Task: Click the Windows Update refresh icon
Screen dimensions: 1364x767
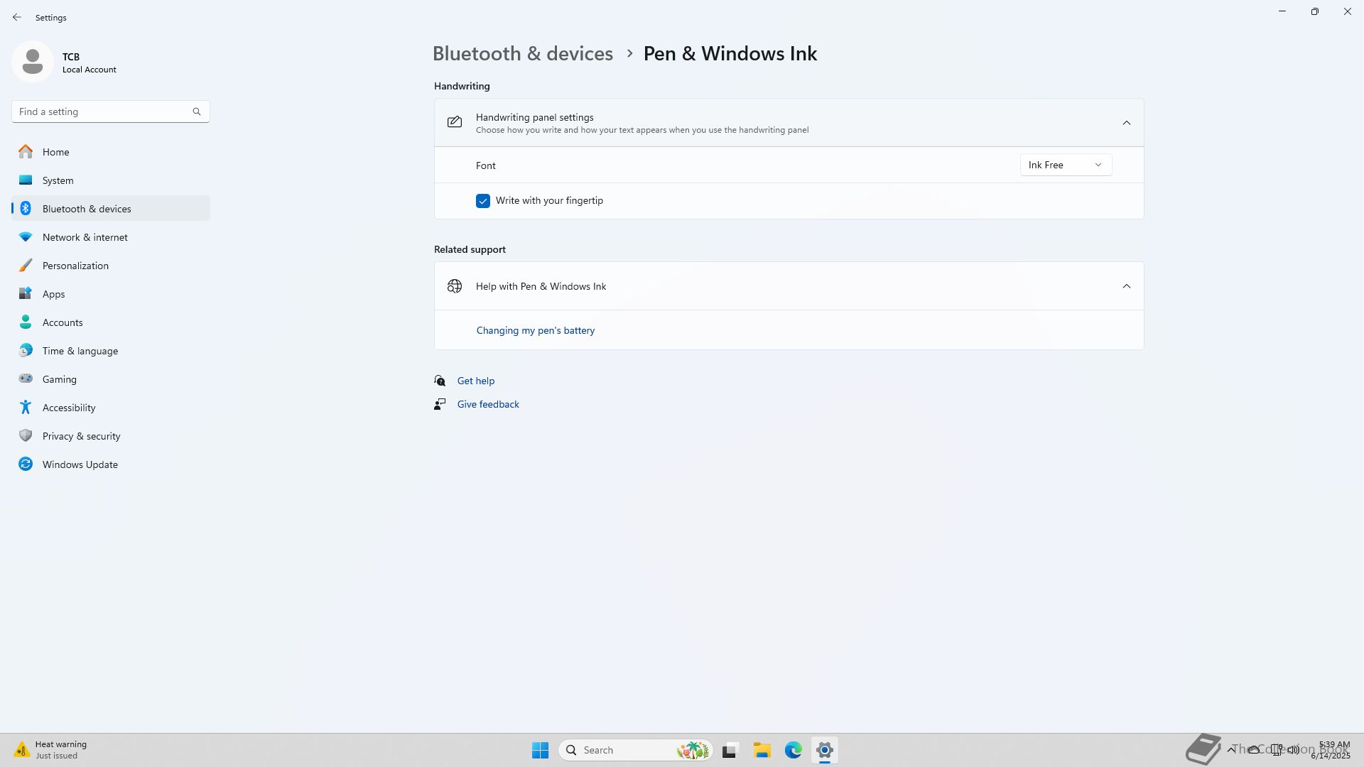Action: pyautogui.click(x=26, y=464)
